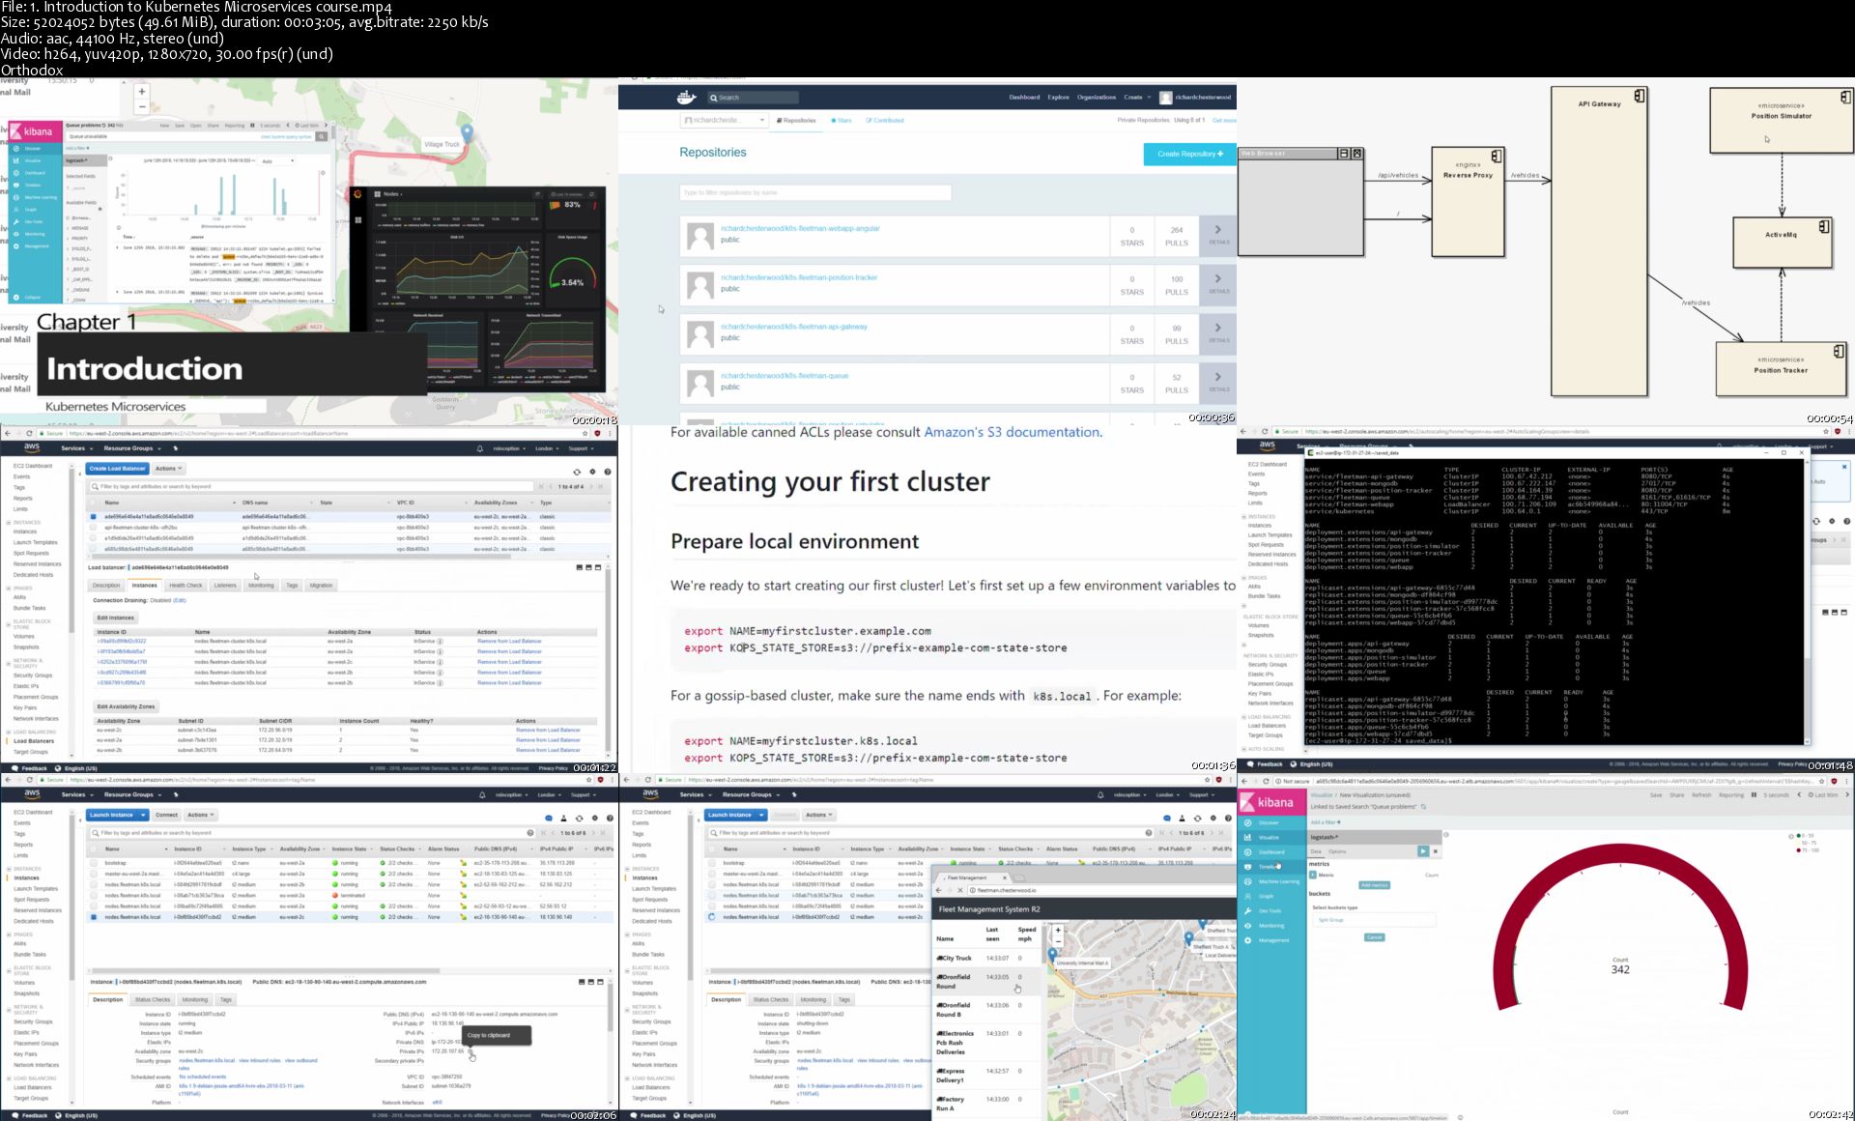Open Graph in the Kibana gauge sidebar
The height and width of the screenshot is (1121, 1855).
point(1265,896)
